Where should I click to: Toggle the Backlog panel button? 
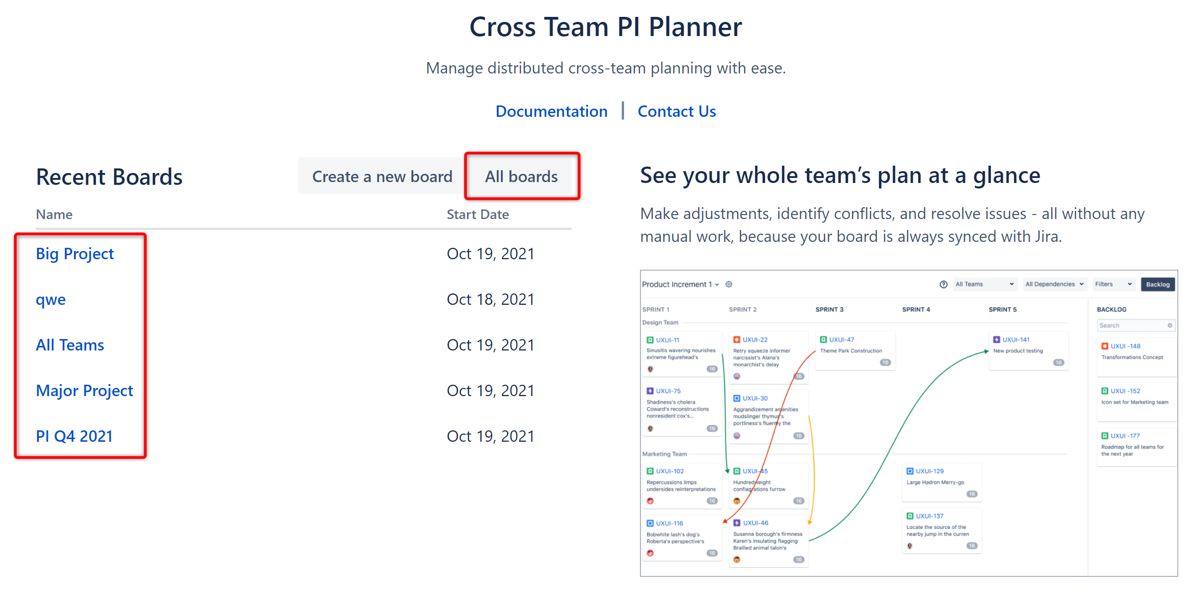[1157, 284]
